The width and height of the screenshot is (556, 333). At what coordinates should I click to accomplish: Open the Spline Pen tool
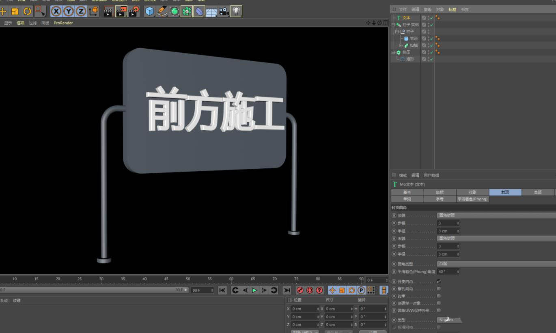pos(162,11)
